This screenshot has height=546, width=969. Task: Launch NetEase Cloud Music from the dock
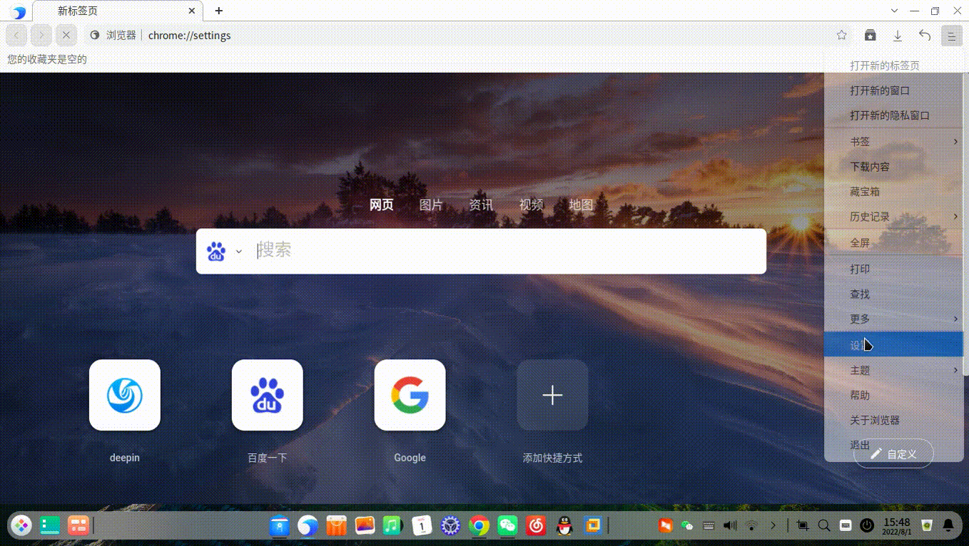535,525
